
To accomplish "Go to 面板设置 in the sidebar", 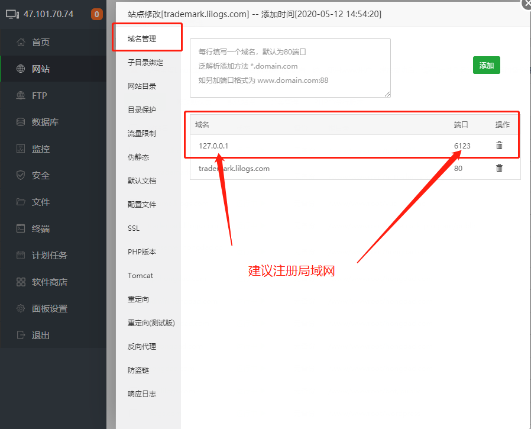I will point(50,309).
